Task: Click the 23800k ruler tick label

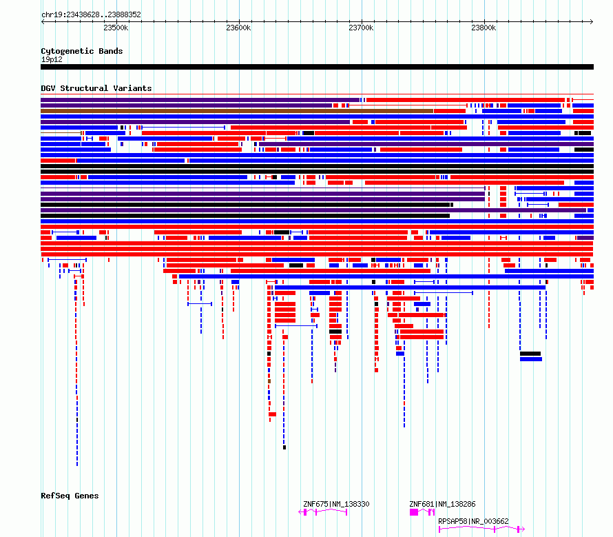Action: tap(484, 28)
